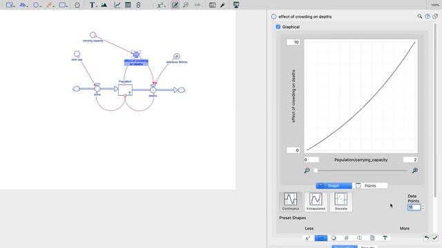Image resolution: width=442 pixels, height=248 pixels.
Task: Select the births flow valve
Action: pos(97,89)
